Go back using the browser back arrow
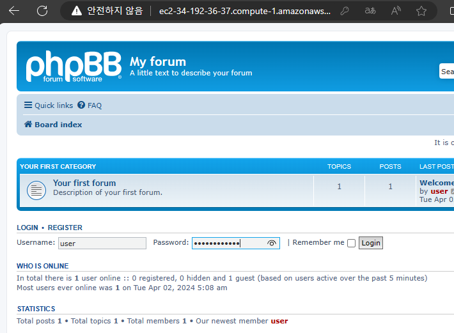Viewport: 454px width, 333px height. coord(14,11)
